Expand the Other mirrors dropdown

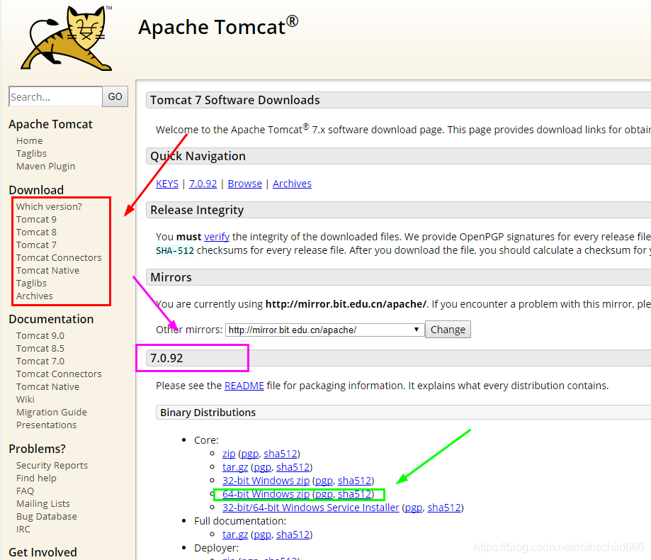324,330
